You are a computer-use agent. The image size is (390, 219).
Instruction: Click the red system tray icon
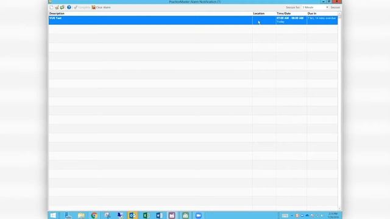tap(297, 215)
